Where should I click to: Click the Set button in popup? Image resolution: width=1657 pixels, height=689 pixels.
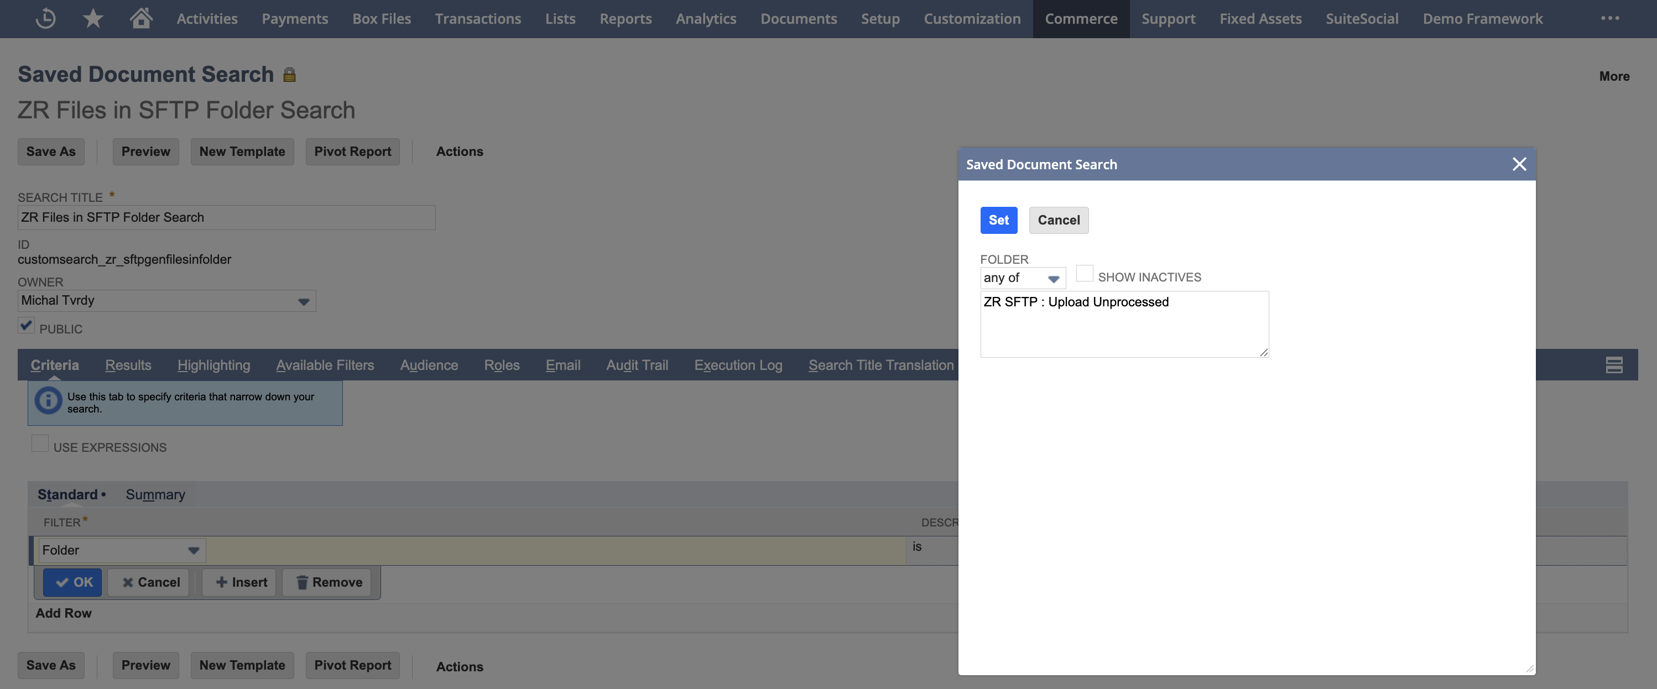[998, 220]
